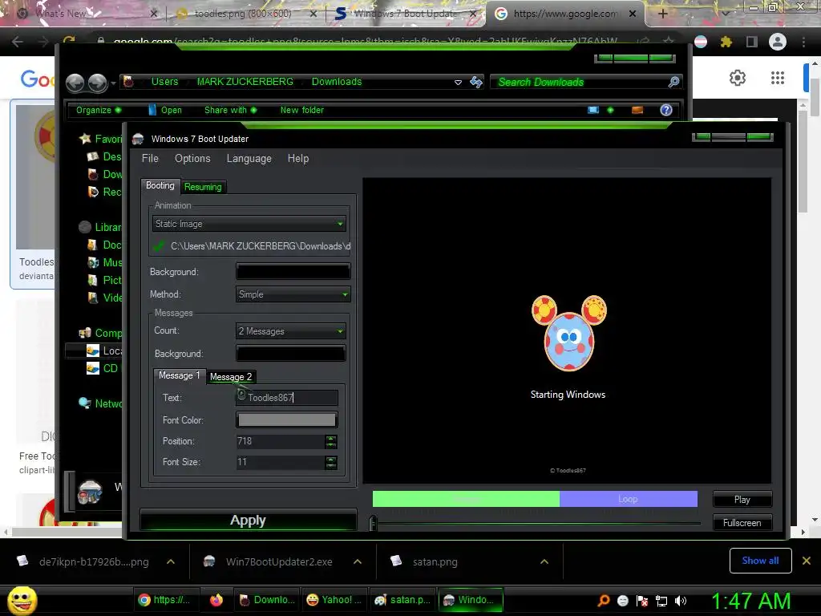Click the explorer Back arrow button
821x616 pixels.
coord(75,83)
